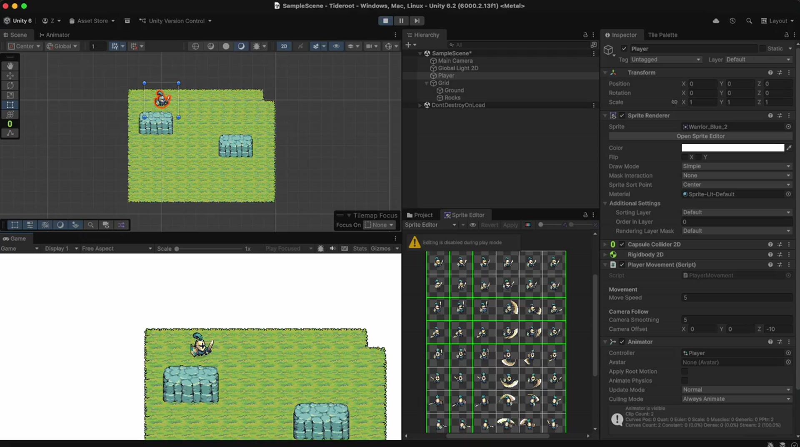Viewport: 800px width, 447px height.
Task: Select the Rect tool in Scene toolbar
Action: (10, 105)
